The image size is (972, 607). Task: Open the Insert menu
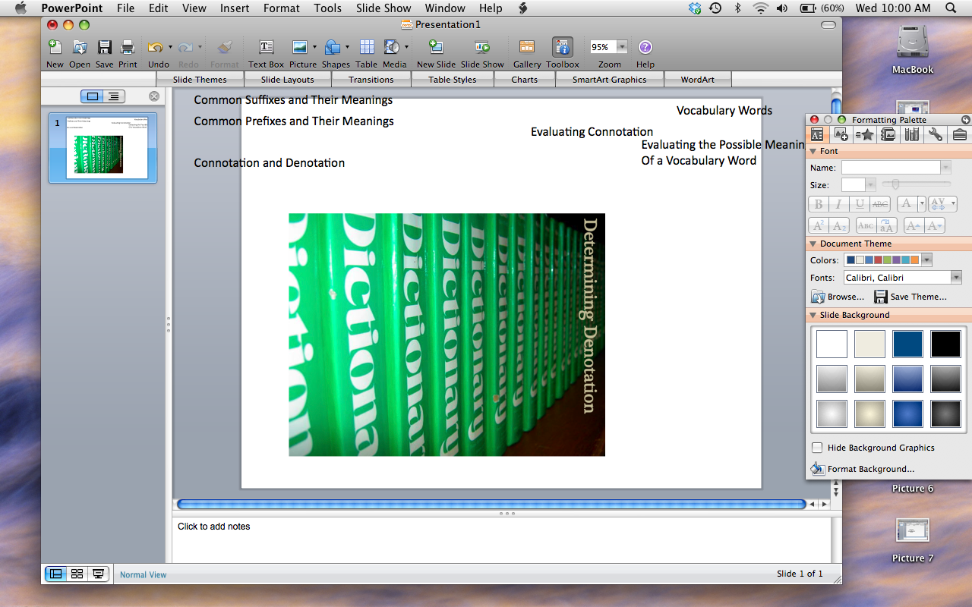[x=235, y=8]
